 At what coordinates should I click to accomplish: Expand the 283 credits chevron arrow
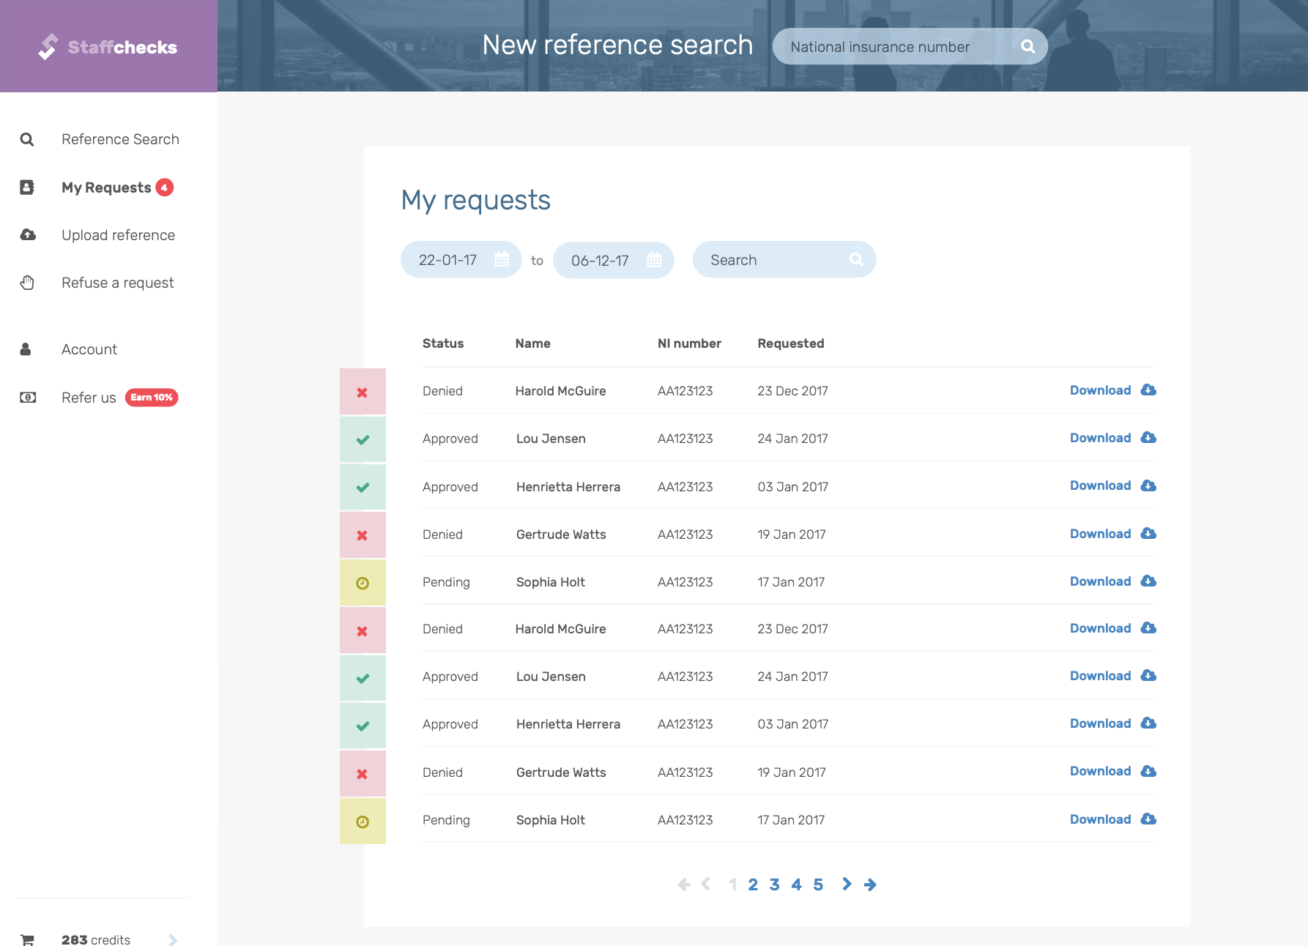click(173, 939)
